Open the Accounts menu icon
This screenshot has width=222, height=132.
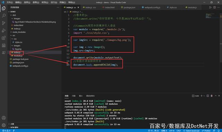coord(4,118)
